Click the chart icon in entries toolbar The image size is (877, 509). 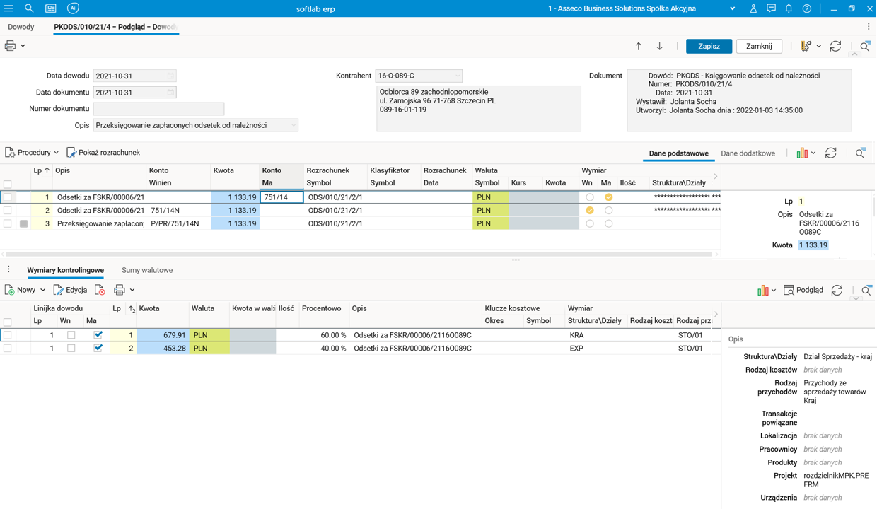(x=802, y=153)
